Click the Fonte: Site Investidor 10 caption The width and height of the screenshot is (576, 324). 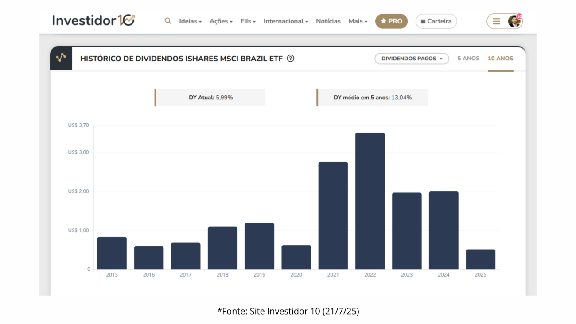pos(288,311)
